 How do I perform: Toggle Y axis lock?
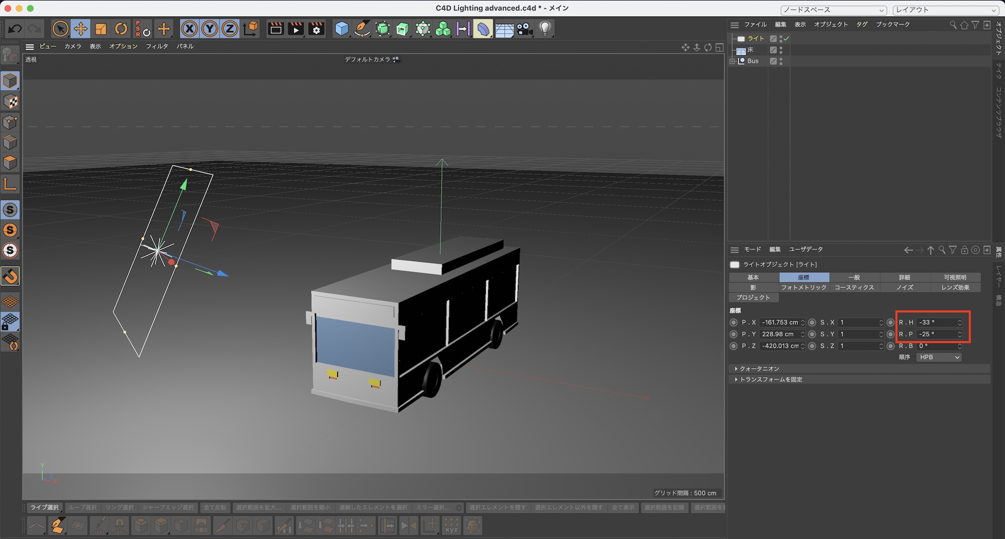coord(210,29)
